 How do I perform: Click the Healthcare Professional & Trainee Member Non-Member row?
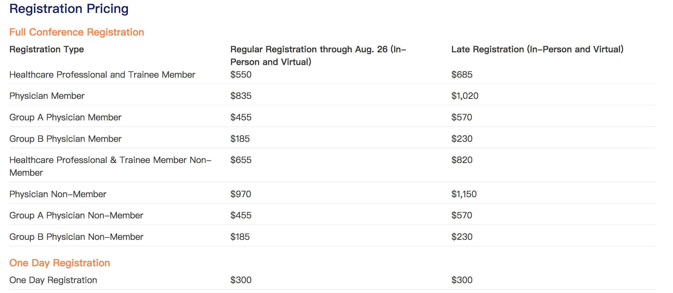[332, 165]
